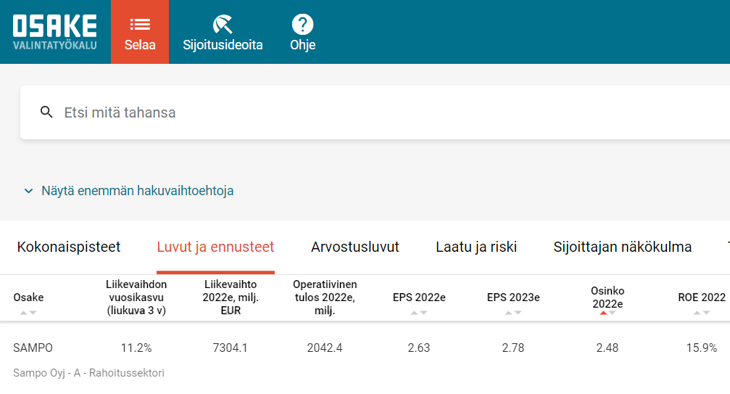Select the 2.78 EPS value
The image size is (730, 394).
pos(513,348)
